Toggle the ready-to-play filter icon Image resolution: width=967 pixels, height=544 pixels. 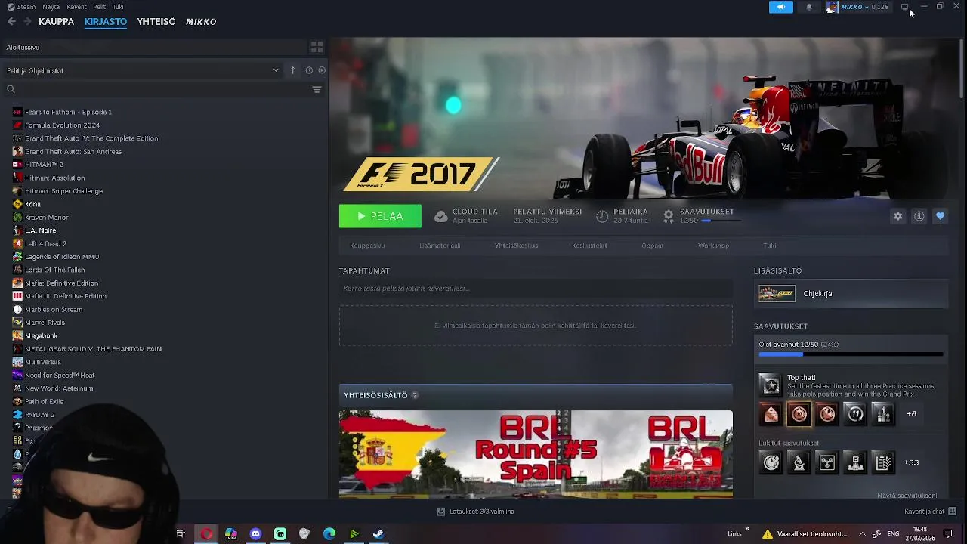(322, 70)
